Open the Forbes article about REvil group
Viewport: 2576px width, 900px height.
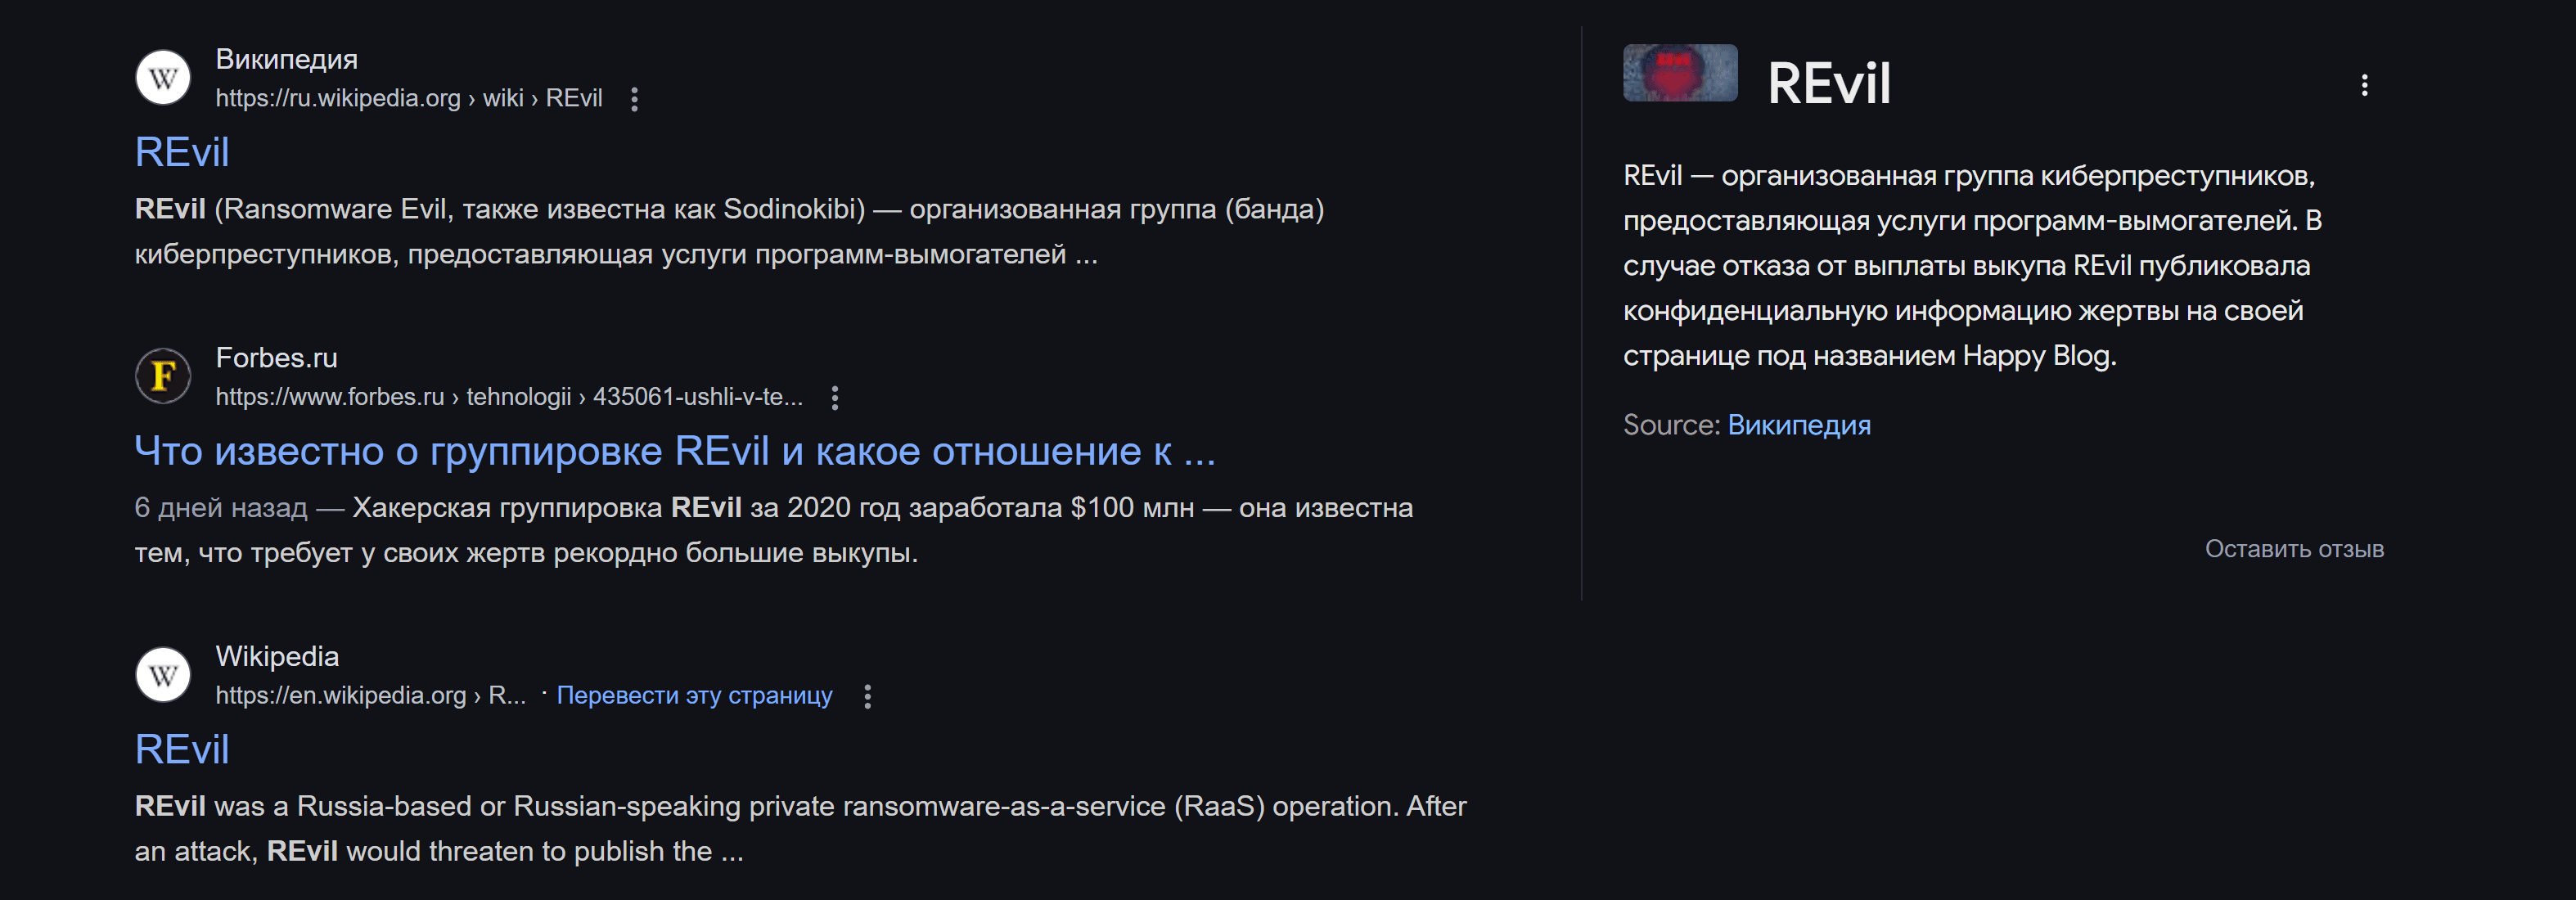coord(675,451)
